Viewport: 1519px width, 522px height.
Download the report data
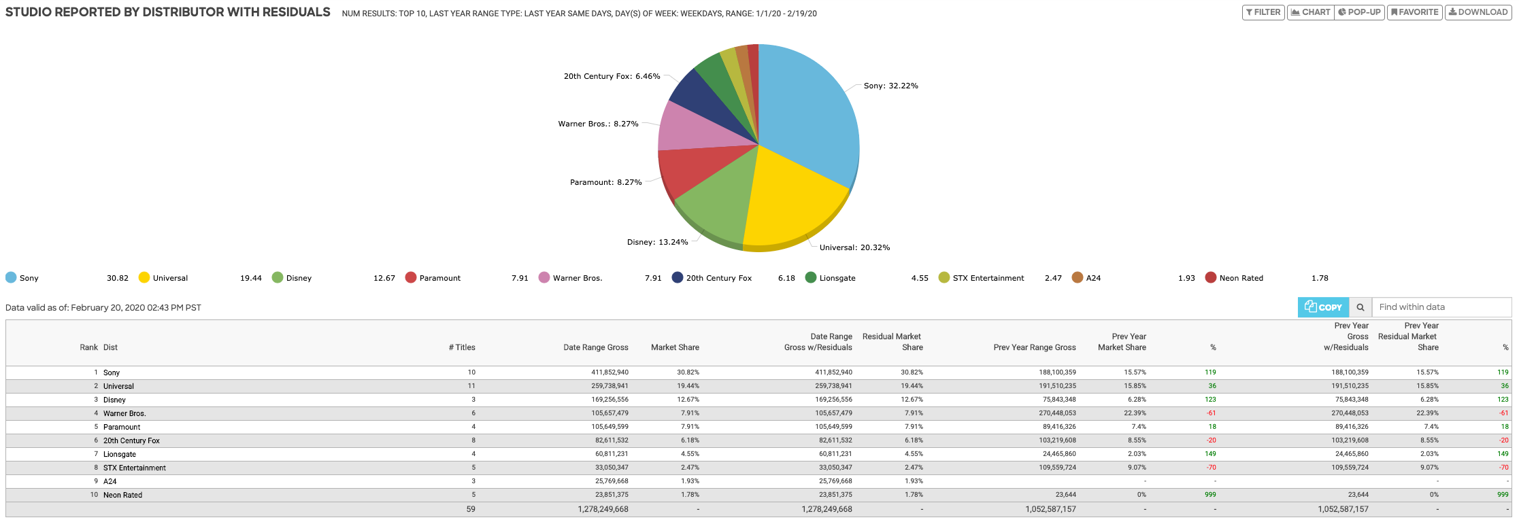coord(1478,12)
